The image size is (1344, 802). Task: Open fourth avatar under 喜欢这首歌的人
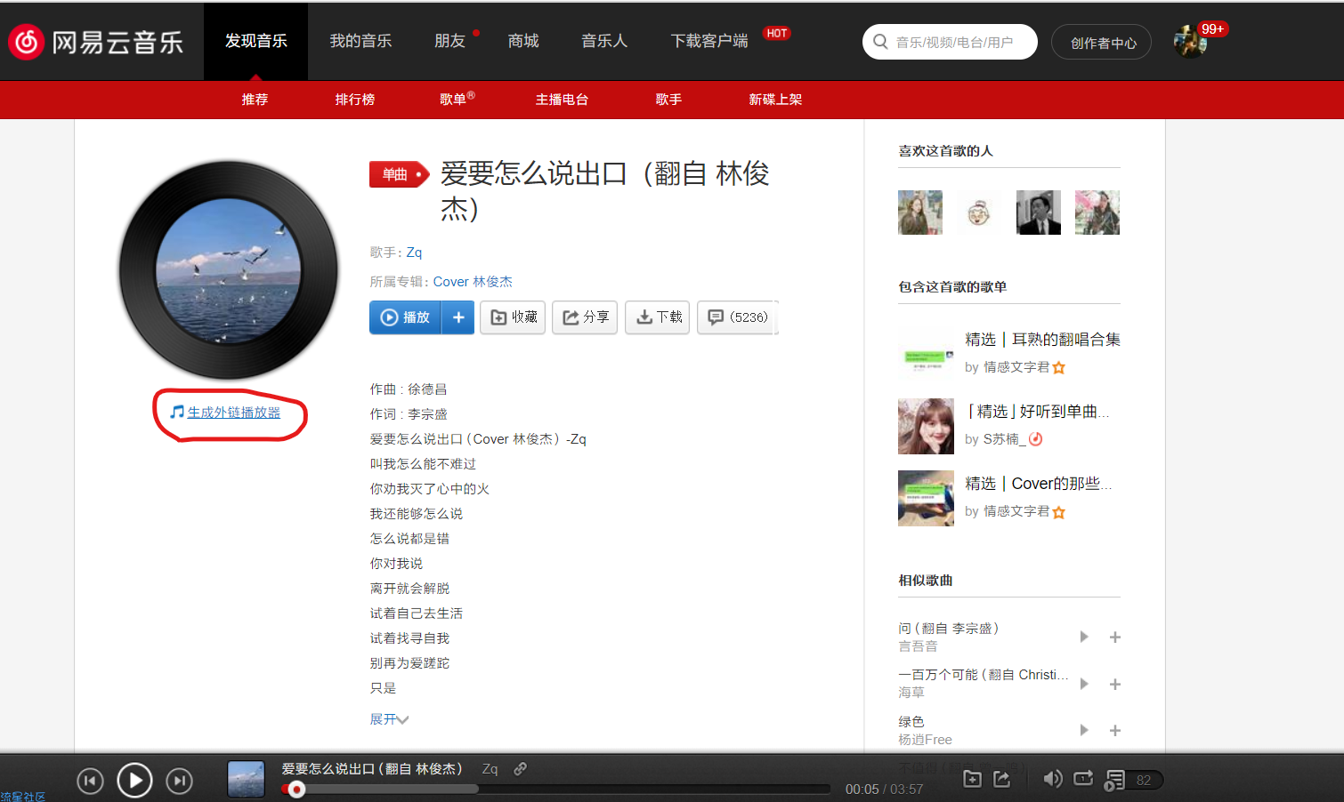click(x=1097, y=213)
